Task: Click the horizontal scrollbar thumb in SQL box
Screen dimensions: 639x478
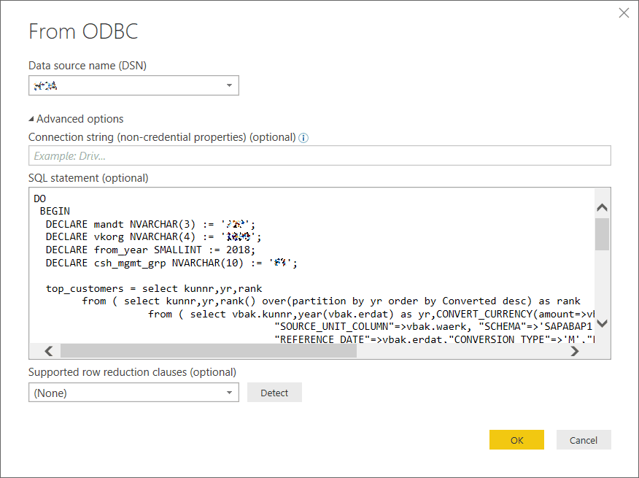Action: click(x=208, y=351)
